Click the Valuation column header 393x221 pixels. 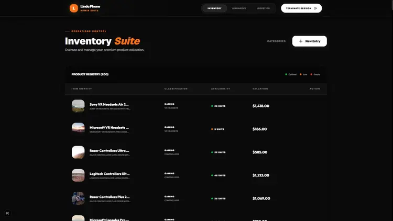(x=260, y=89)
